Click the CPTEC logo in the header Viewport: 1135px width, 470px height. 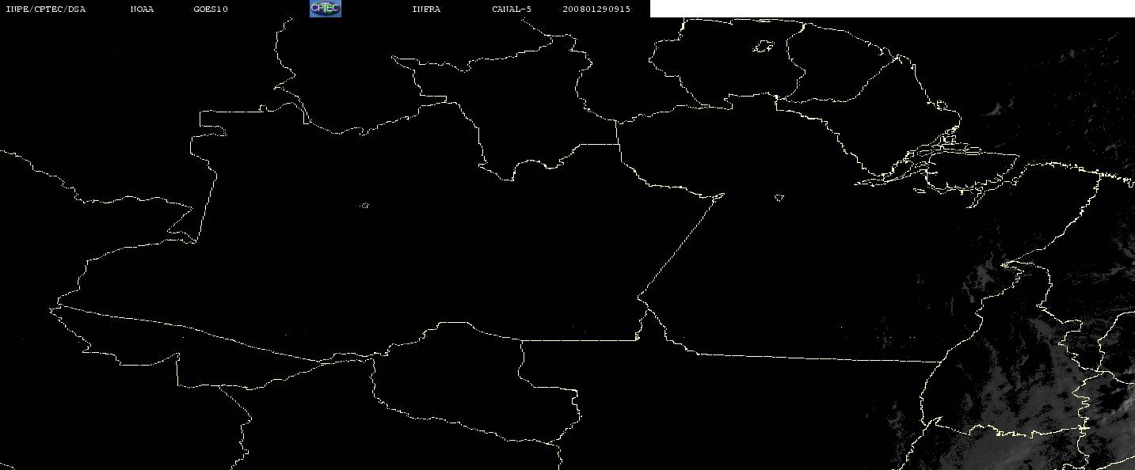(325, 9)
